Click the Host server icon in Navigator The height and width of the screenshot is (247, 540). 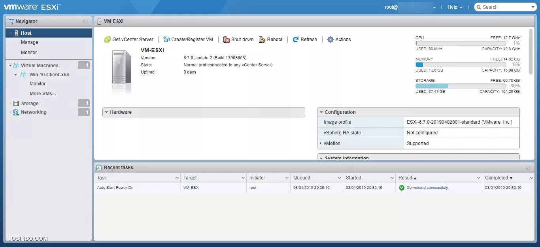[x=16, y=33]
